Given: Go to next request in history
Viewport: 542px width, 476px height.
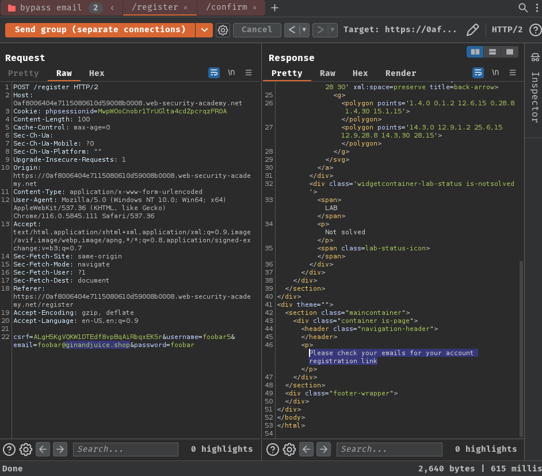Looking at the screenshot, I should click(x=320, y=30).
